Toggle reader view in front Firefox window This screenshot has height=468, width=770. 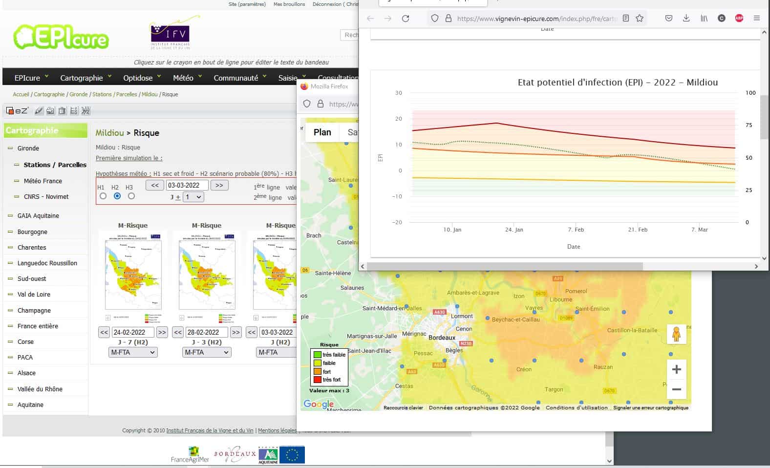point(625,19)
